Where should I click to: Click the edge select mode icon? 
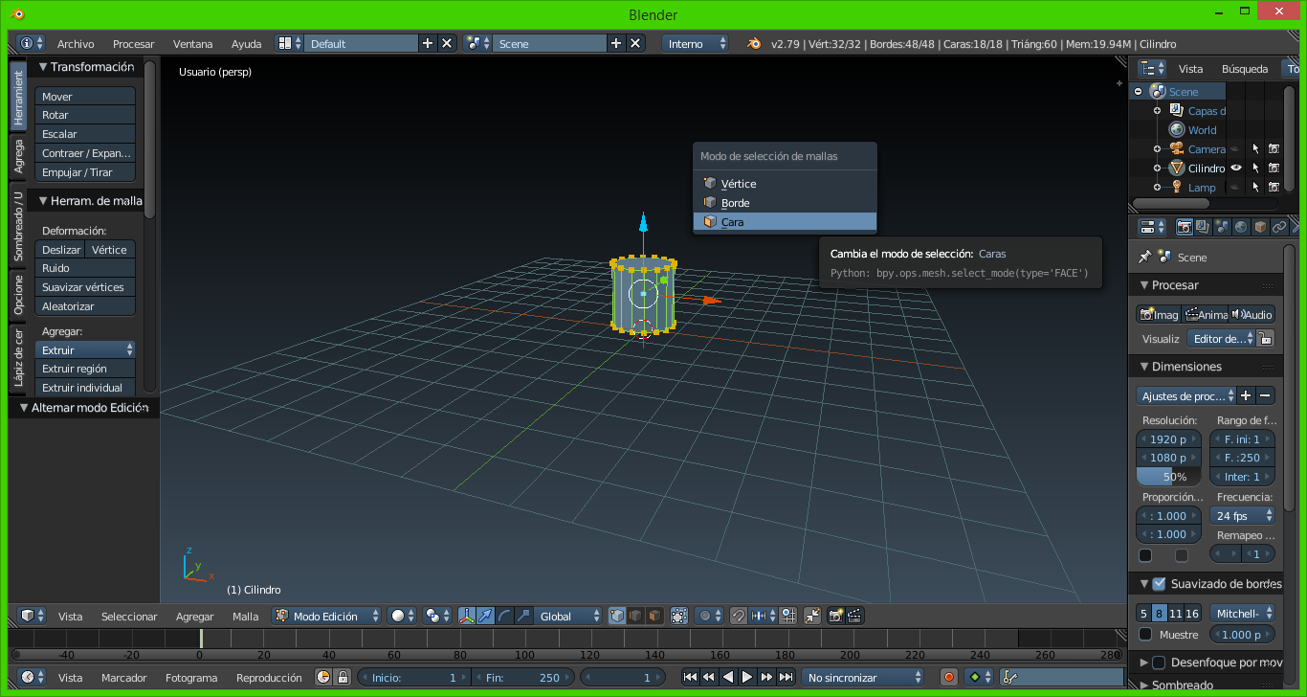click(x=636, y=616)
